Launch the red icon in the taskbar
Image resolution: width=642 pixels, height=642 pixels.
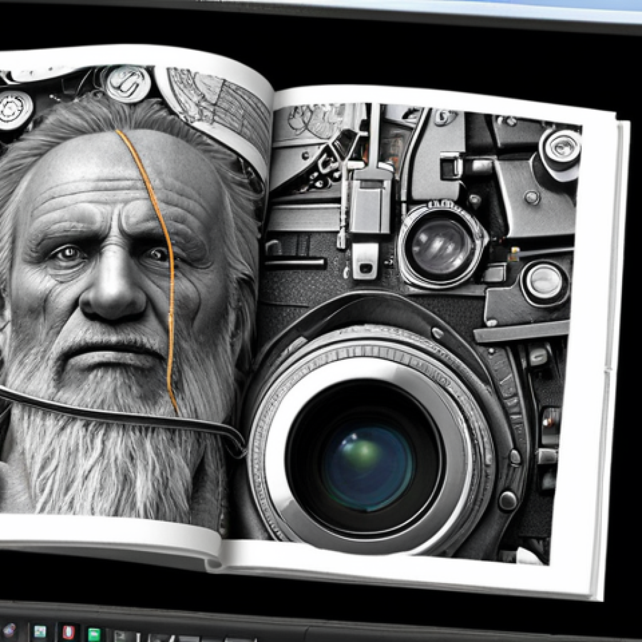[68, 633]
